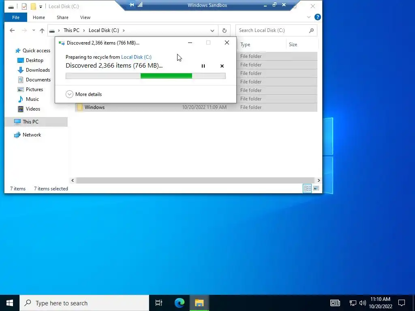Viewport: 415px width, 311px height.
Task: Click the taskbar search box
Action: [84, 303]
